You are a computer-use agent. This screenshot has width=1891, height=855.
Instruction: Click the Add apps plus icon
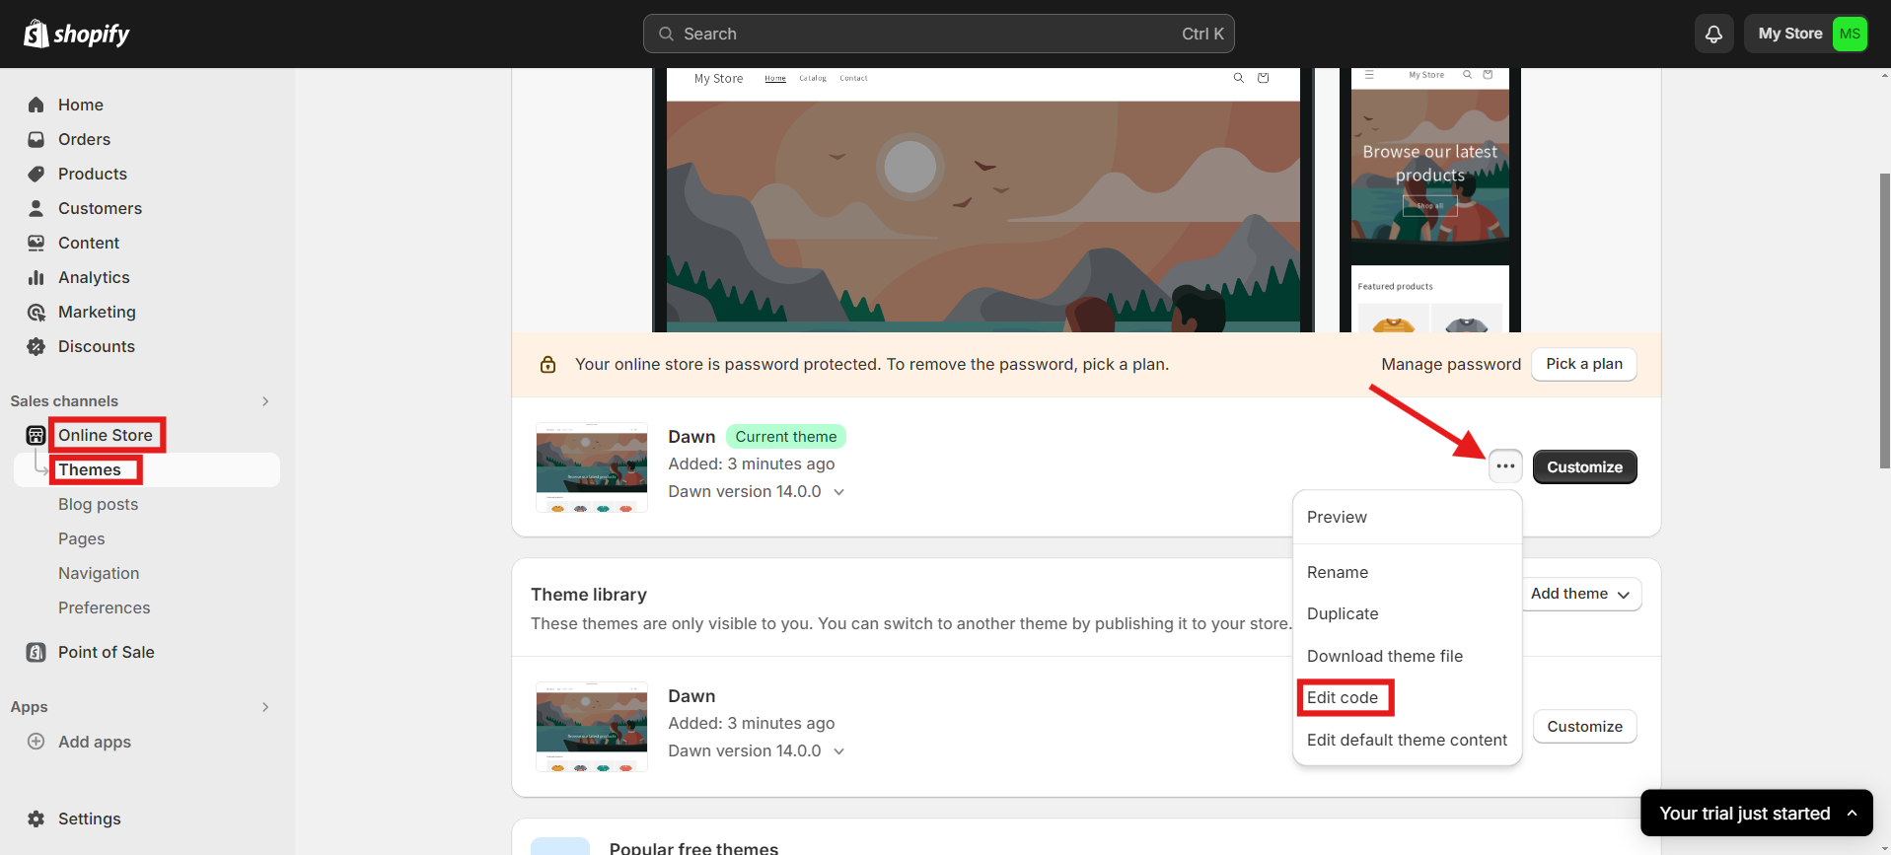[36, 742]
